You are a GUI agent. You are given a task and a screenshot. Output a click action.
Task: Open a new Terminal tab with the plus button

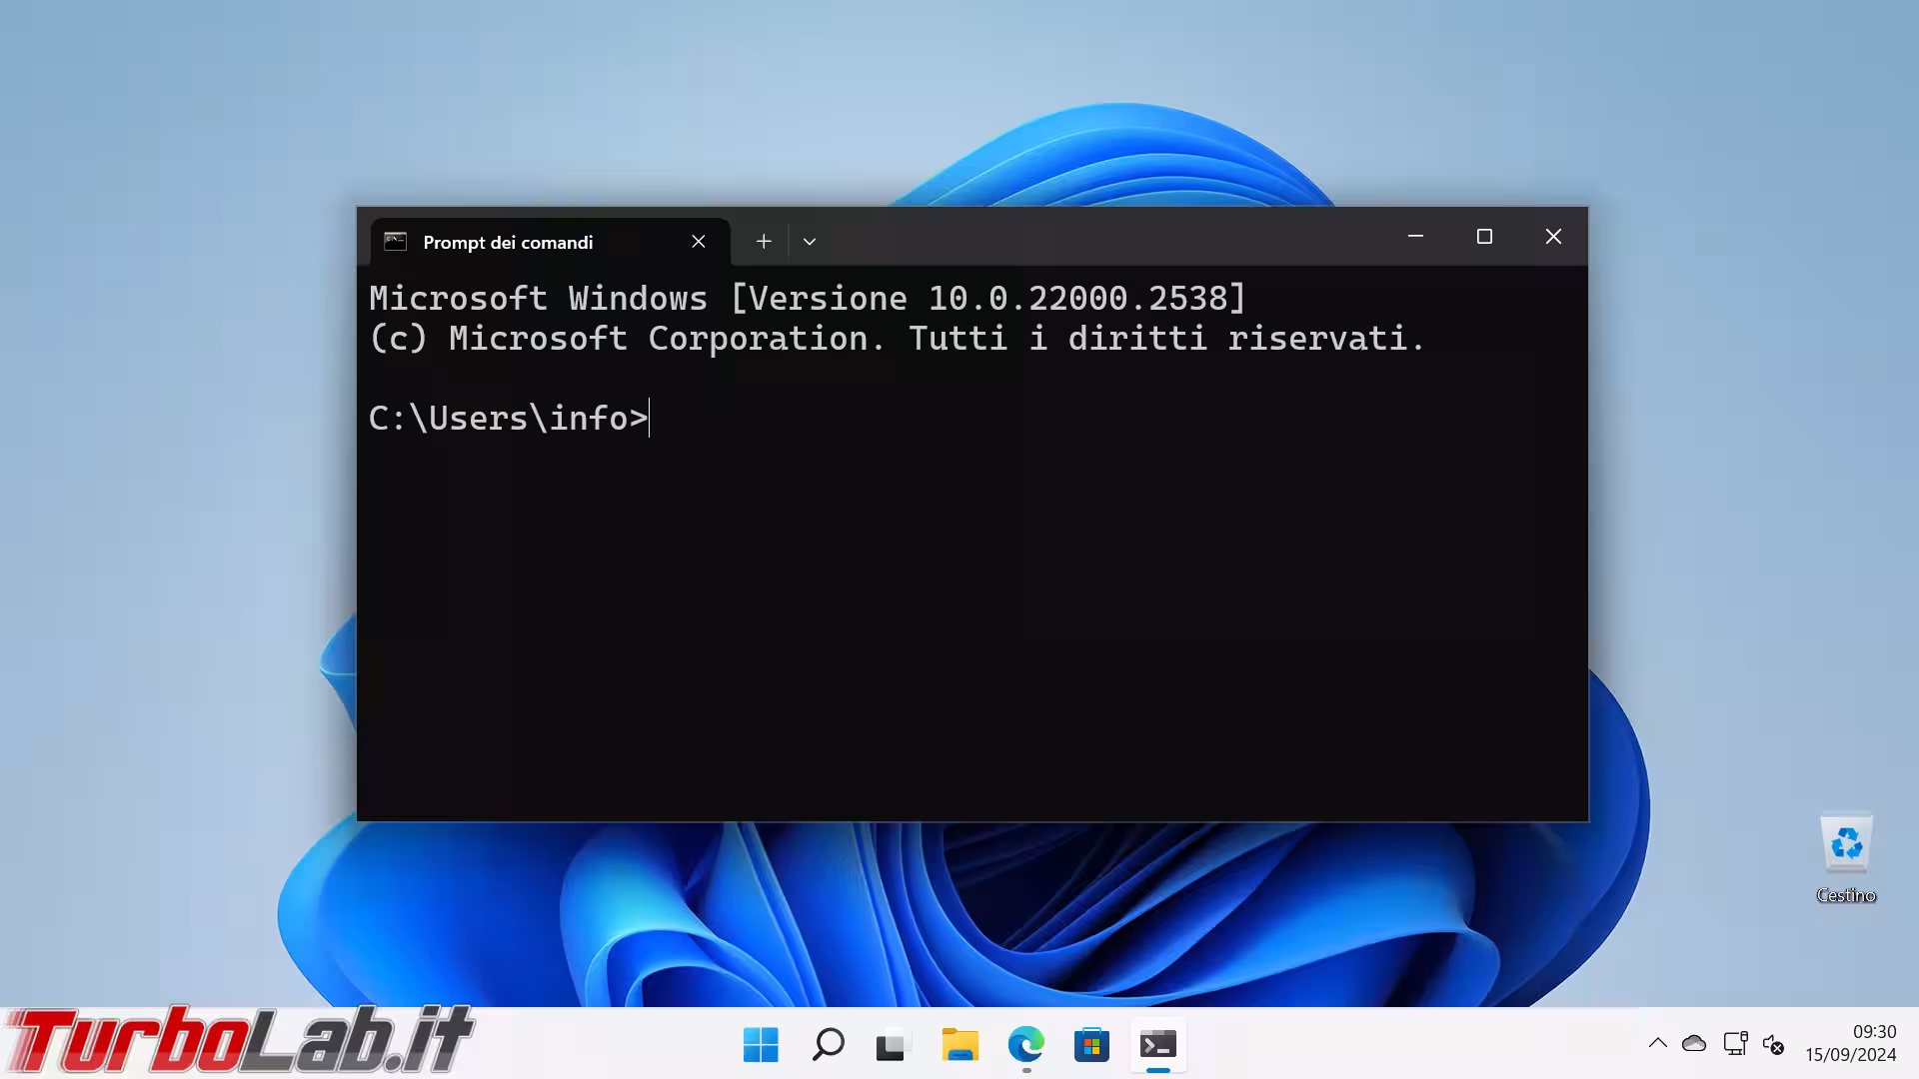coord(764,241)
